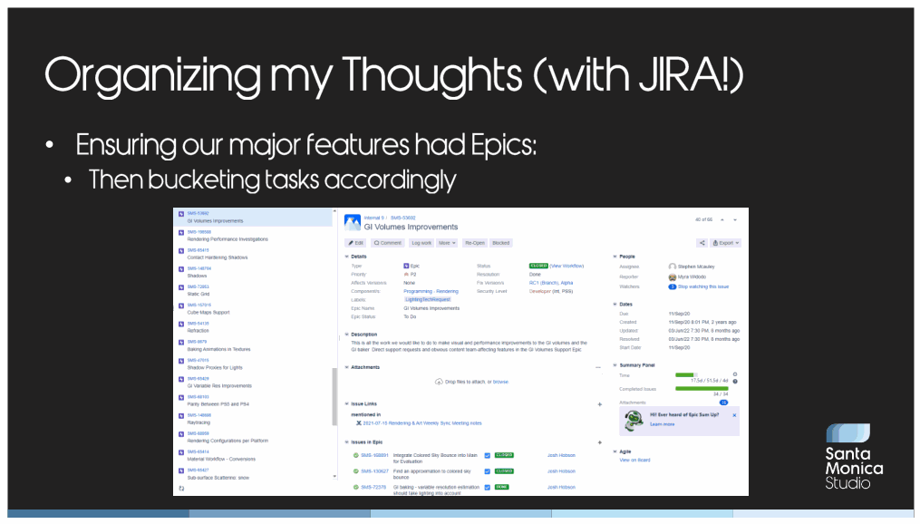Open the View Workflow link
This screenshot has width=920, height=524.
(x=567, y=267)
